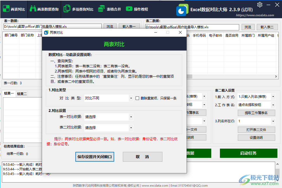Click 结果一行数: 0 status text

(17, 154)
